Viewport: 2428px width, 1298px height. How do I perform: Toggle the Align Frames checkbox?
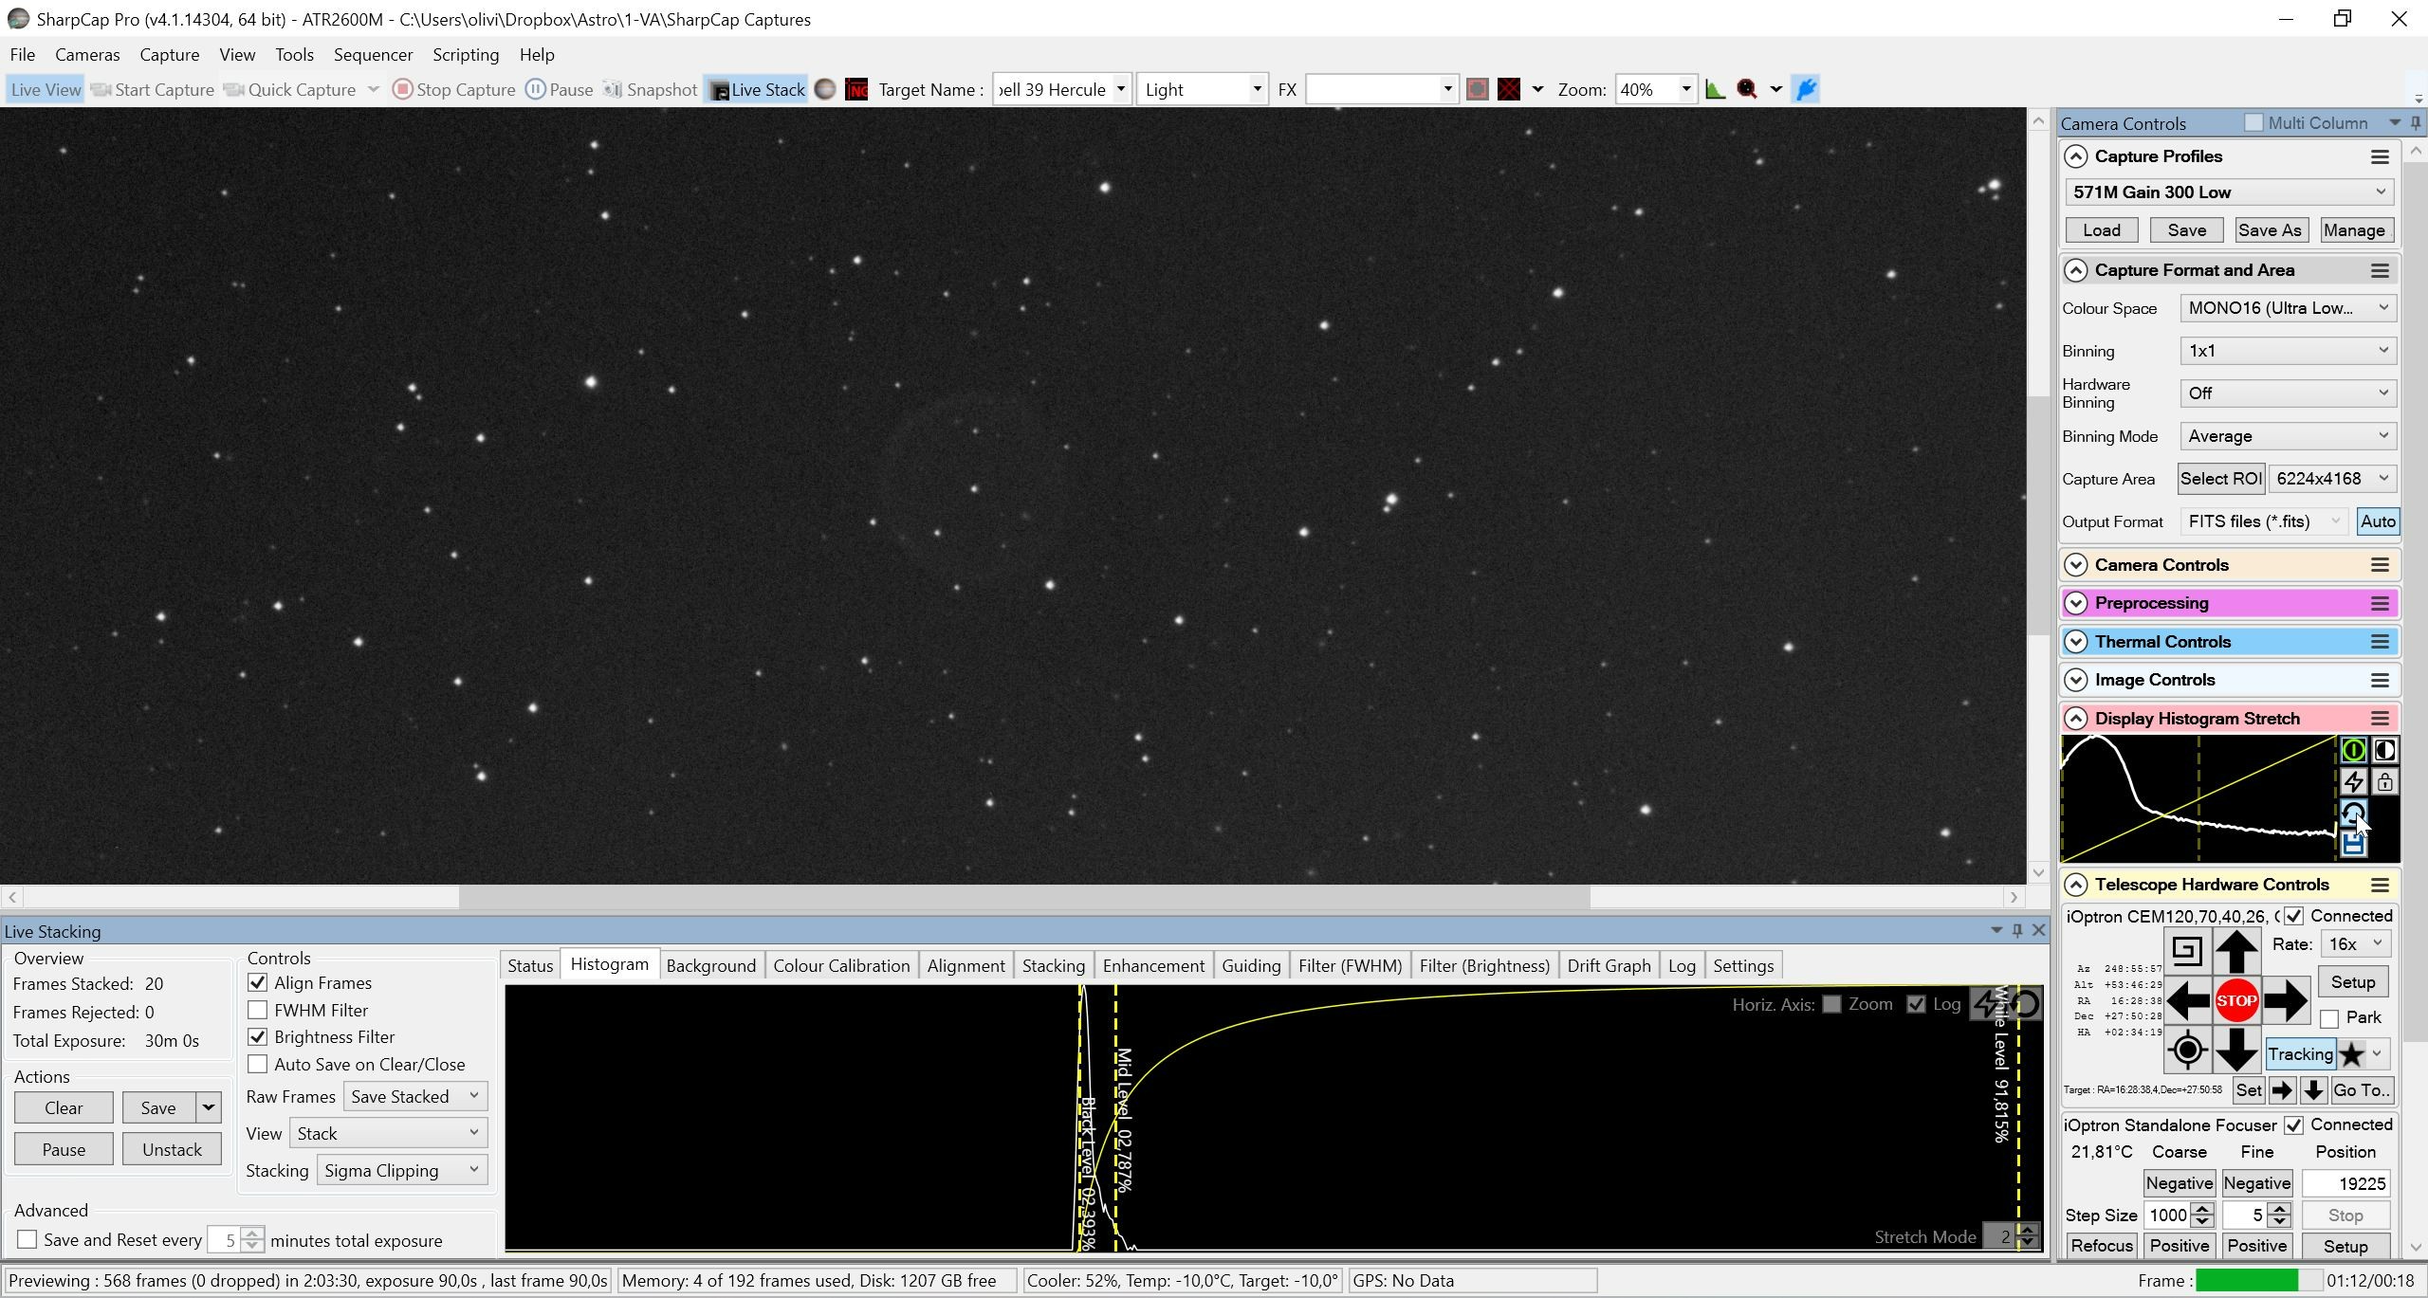click(257, 982)
